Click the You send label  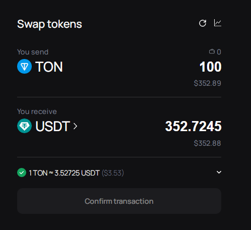pos(33,52)
